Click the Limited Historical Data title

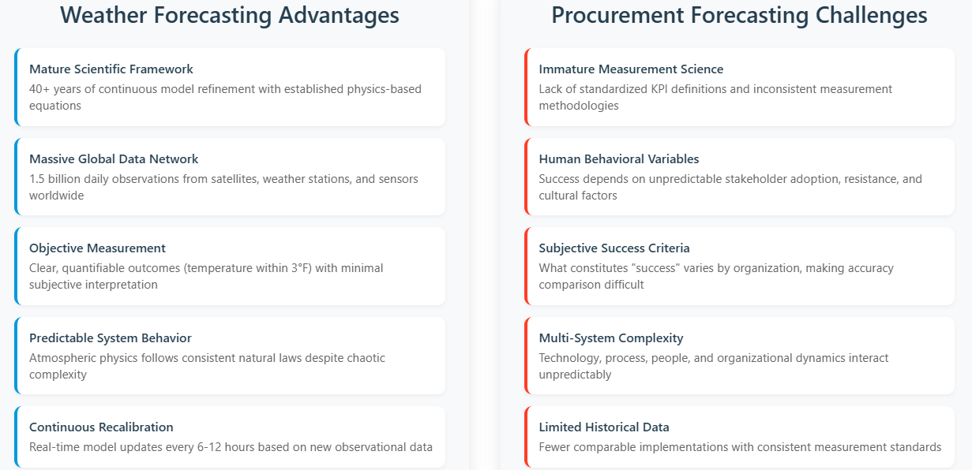(604, 427)
